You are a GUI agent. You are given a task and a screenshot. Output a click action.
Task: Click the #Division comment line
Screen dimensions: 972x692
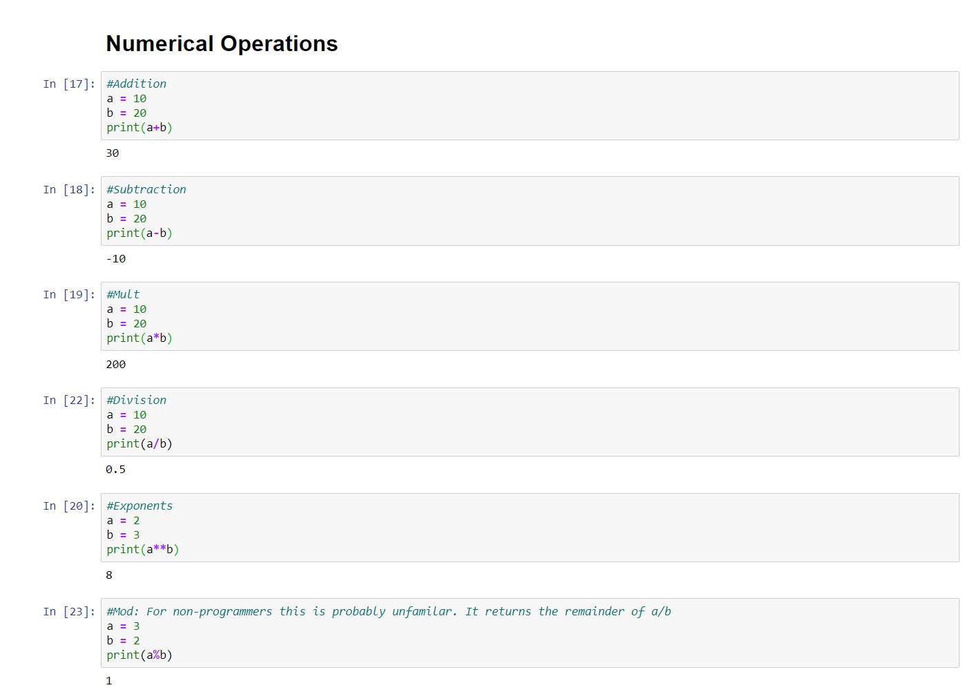tap(137, 400)
